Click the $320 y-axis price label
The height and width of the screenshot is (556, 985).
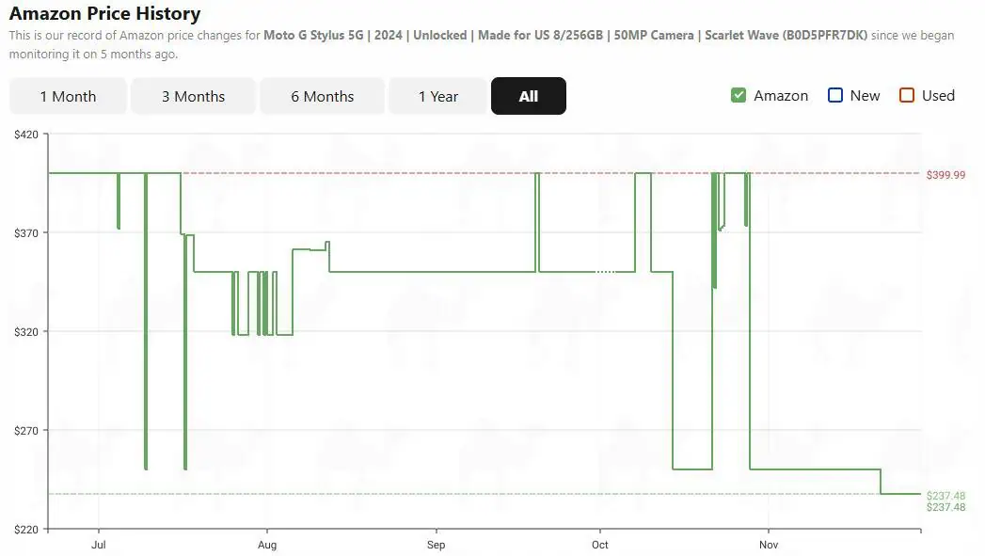(x=26, y=332)
